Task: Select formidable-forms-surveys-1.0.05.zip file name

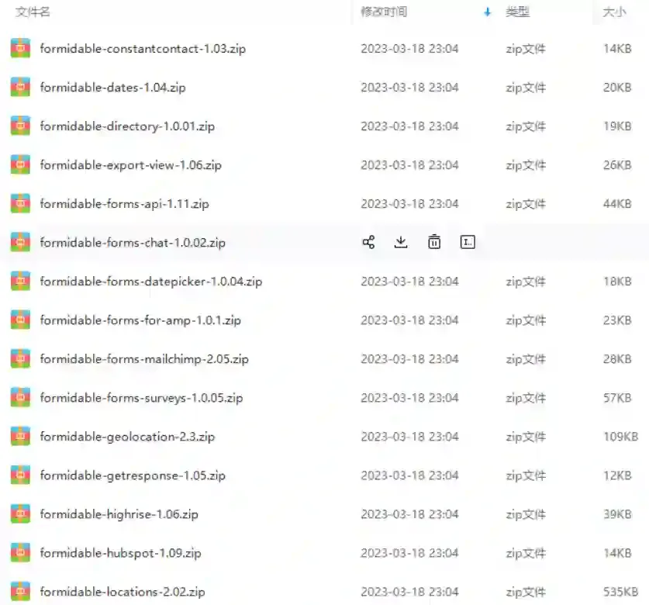Action: click(141, 398)
